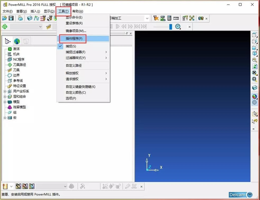This screenshot has width=260, height=200.
Task: Click the machine tool positioning icon
Action: pos(185,18)
